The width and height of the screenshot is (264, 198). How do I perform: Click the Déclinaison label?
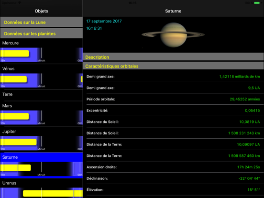[x=97, y=178]
